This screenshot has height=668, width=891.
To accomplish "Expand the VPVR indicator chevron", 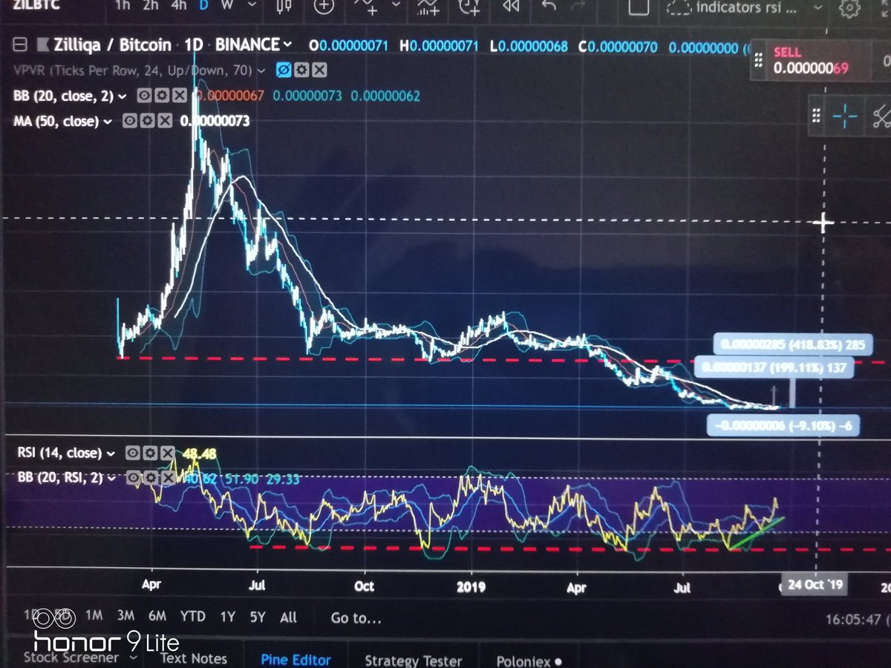I will (x=261, y=71).
